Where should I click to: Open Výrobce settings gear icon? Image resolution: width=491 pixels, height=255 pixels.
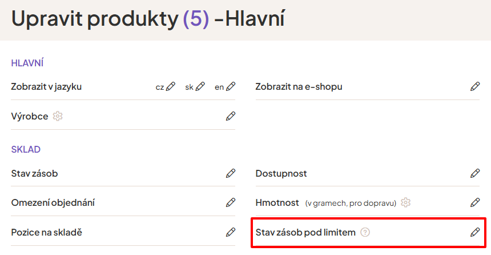click(58, 117)
